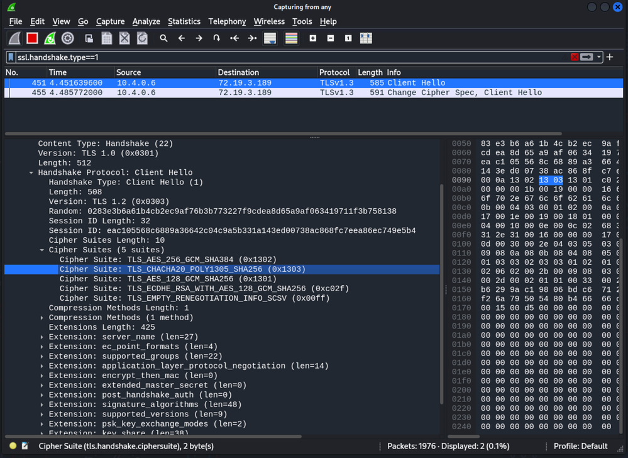Collapse the Handshake Protocol: Client Hello node
Viewport: 628px width, 458px height.
coord(31,173)
